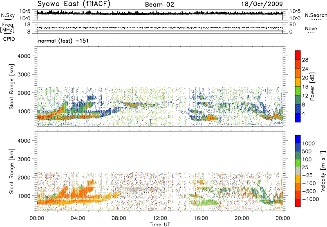Click the bright blue swatch on Power colorbar
Viewport: 327px width, 227px height.
point(298,118)
